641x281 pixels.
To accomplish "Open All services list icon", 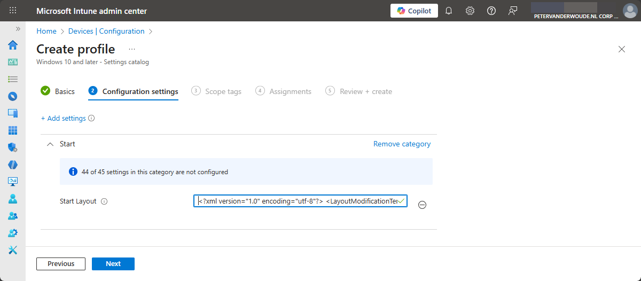I will 13,79.
